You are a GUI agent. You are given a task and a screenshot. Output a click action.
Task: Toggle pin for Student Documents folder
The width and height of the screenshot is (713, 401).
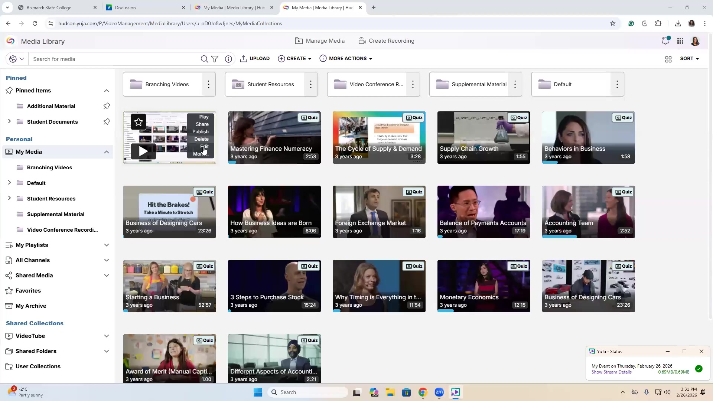107,122
